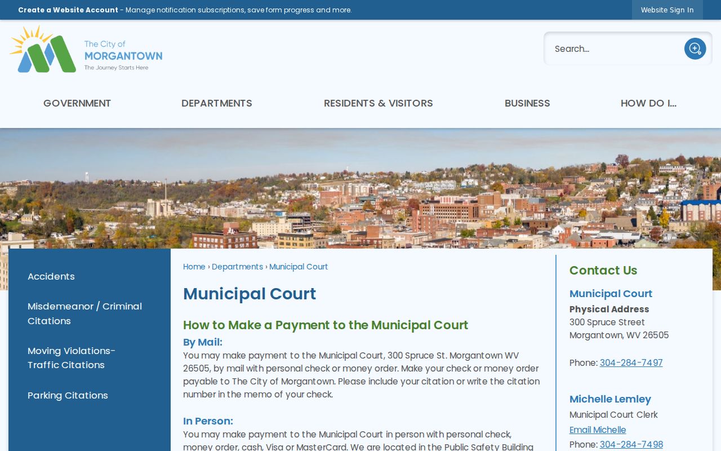This screenshot has width=721, height=451.
Task: Open the Business menu
Action: (527, 103)
